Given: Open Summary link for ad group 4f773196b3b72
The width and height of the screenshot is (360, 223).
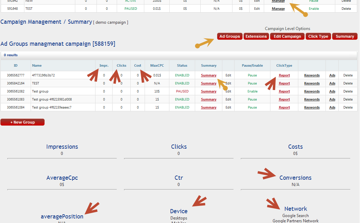Looking at the screenshot, I should pos(208,75).
